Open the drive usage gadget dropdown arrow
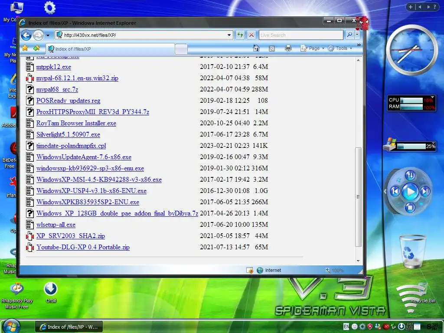Screen dimensions: 444x333 click(x=433, y=144)
